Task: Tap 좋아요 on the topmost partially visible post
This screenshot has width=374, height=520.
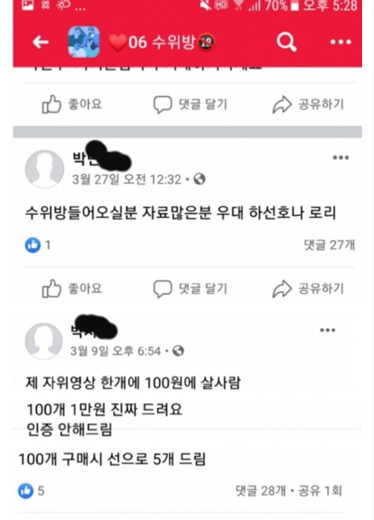Action: [72, 104]
